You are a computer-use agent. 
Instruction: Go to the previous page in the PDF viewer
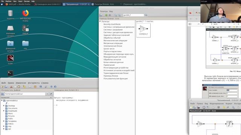198,24
